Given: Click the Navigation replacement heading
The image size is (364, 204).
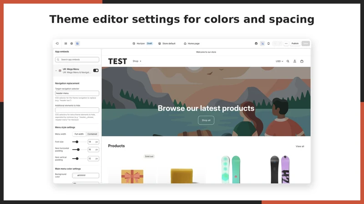Looking at the screenshot, I should [x=67, y=83].
